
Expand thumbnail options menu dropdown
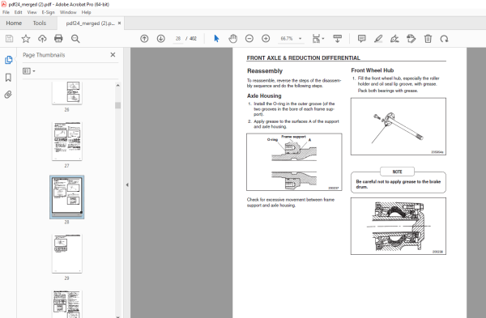click(29, 71)
